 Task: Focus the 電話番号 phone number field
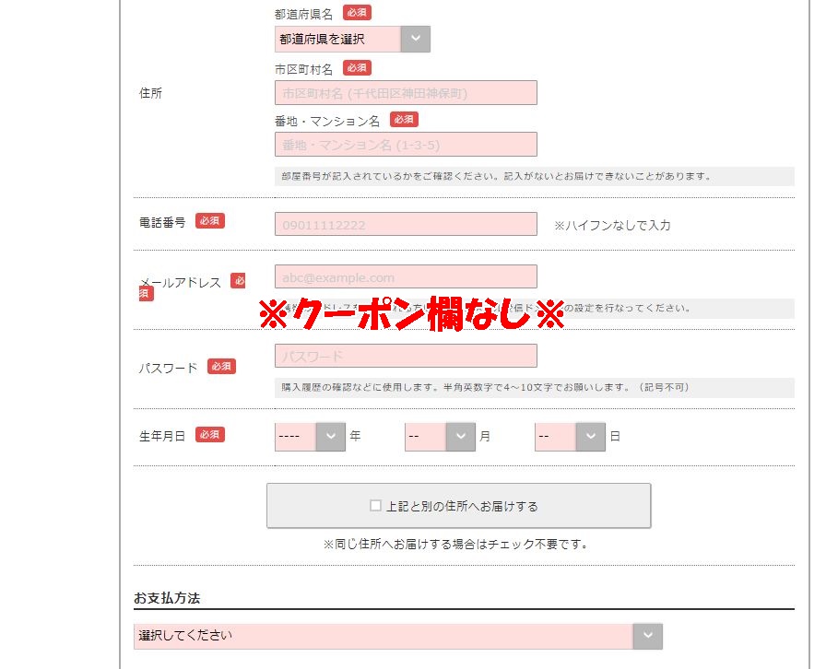[x=406, y=224]
